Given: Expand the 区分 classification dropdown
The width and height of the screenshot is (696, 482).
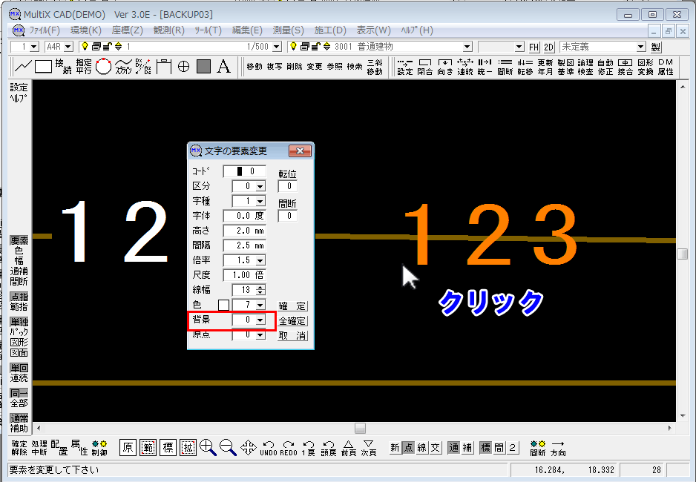Looking at the screenshot, I should pos(260,186).
